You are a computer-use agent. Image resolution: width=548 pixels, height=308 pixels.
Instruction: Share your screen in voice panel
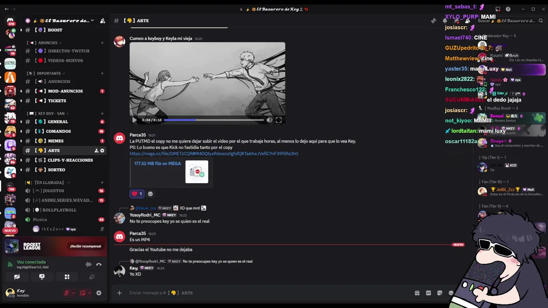click(42, 277)
